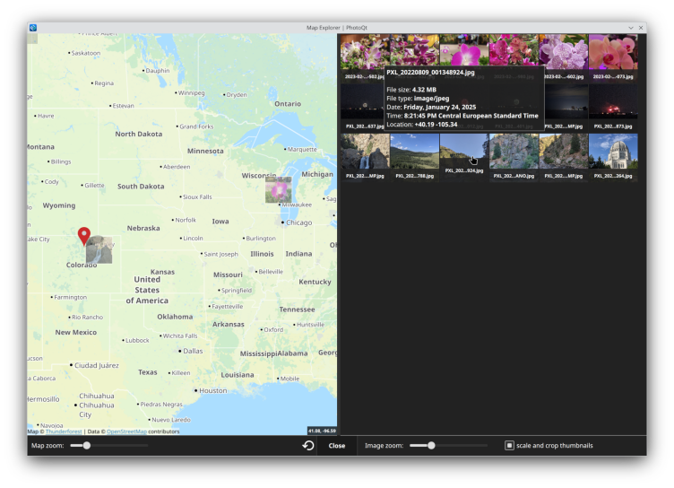Select the white domed temple thumbnail ending 264.jpg
674x488 pixels.
point(613,152)
